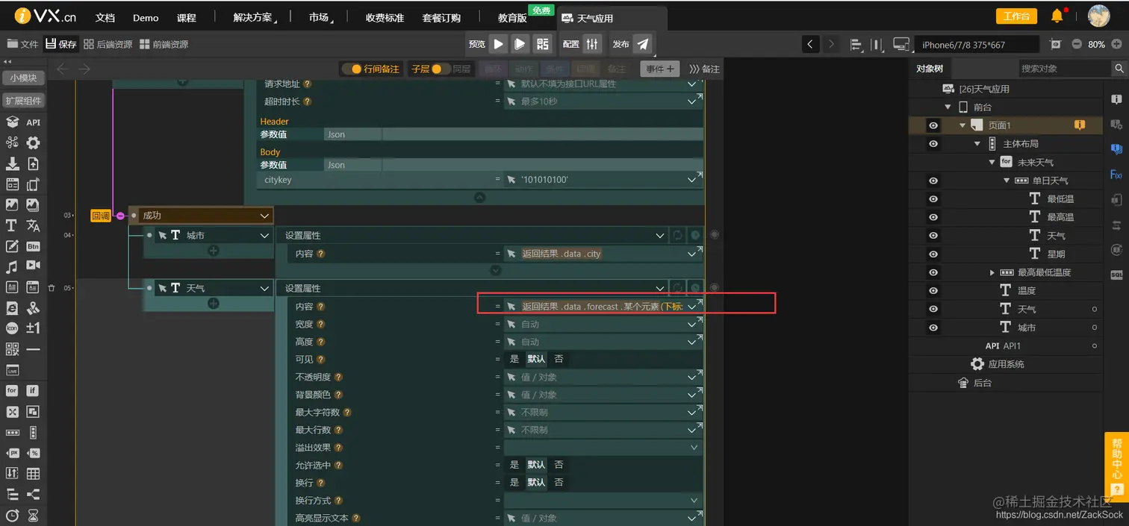Set 可见 option to 否
This screenshot has height=526, width=1129.
pos(559,359)
